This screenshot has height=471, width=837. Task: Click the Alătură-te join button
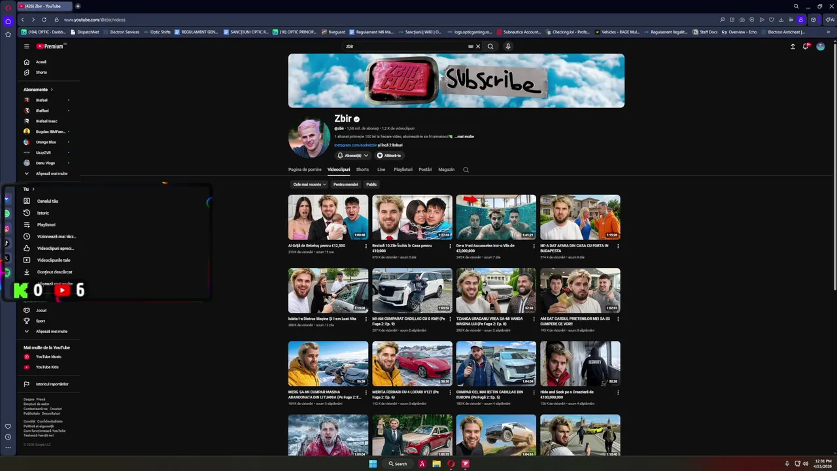pos(389,156)
